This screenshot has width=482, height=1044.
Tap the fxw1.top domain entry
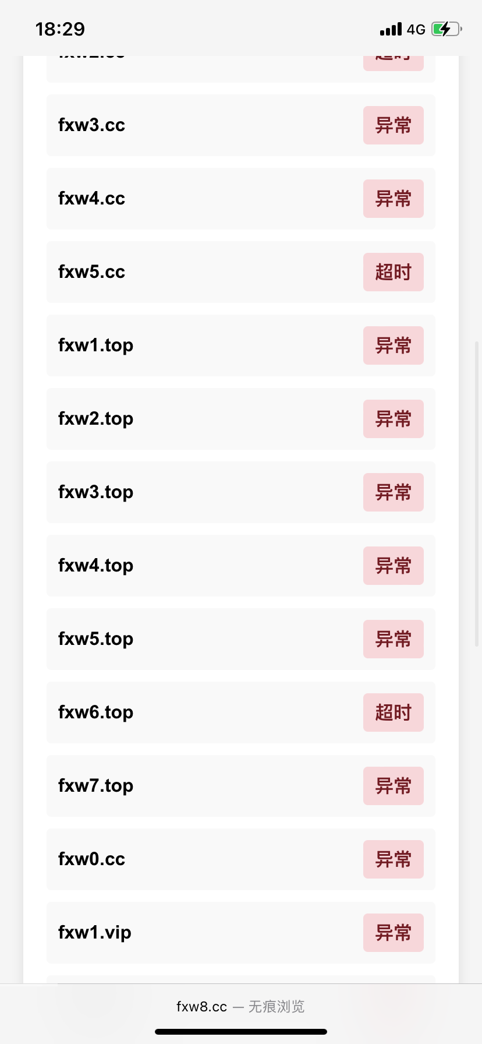pyautogui.click(x=96, y=345)
